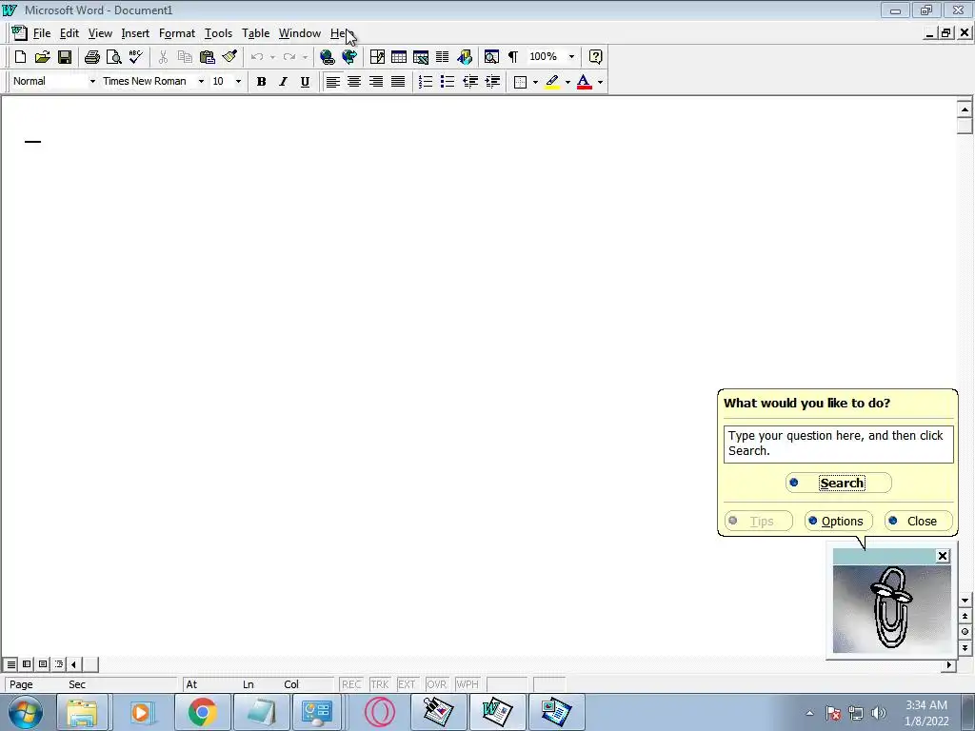Align text left

332,82
